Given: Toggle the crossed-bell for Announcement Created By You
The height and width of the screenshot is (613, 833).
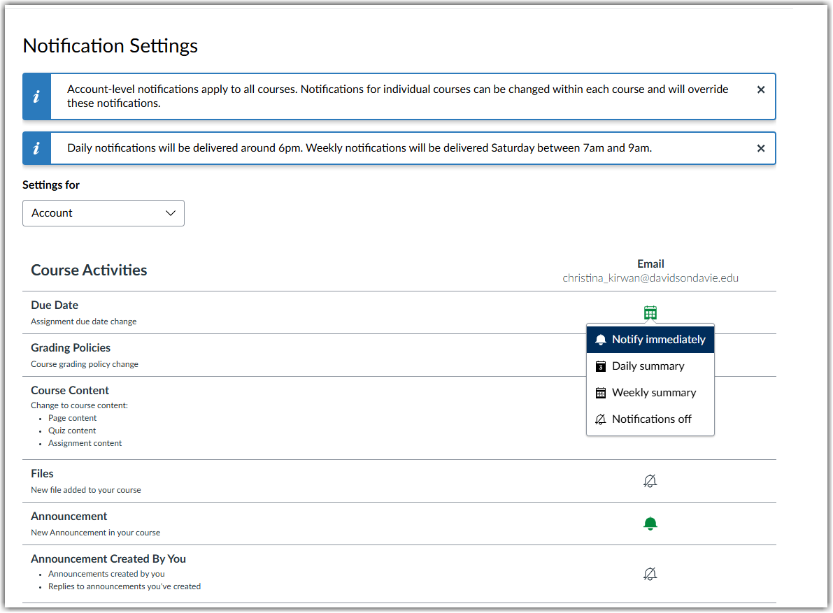Looking at the screenshot, I should [x=650, y=573].
